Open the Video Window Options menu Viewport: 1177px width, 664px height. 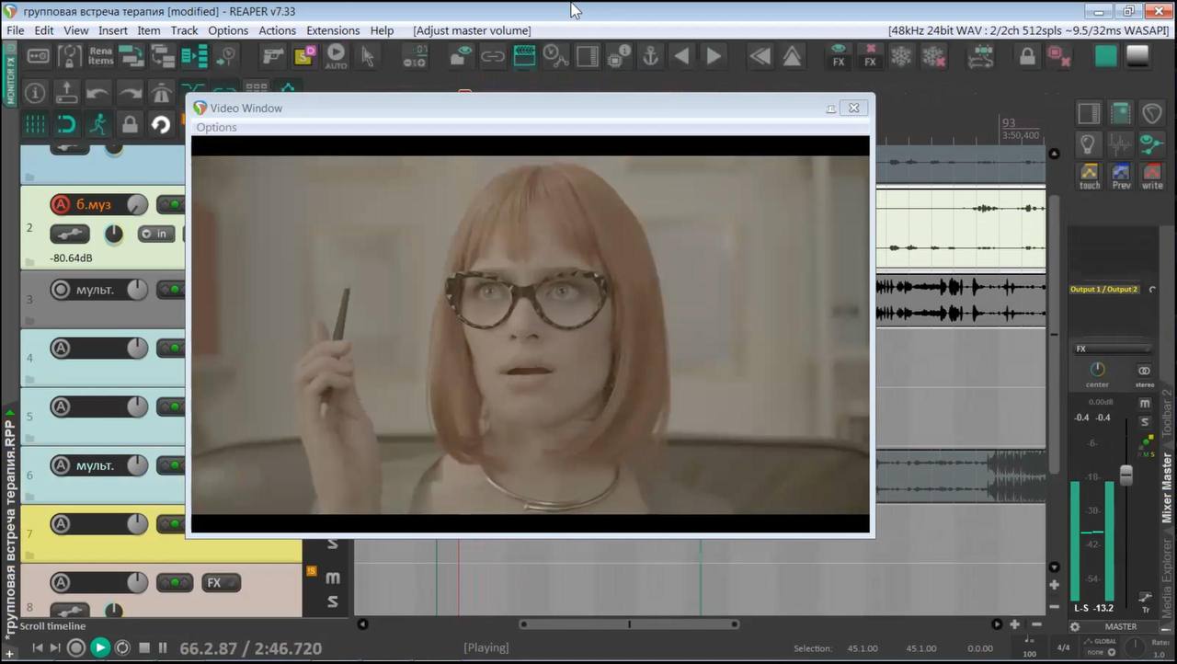[216, 128]
